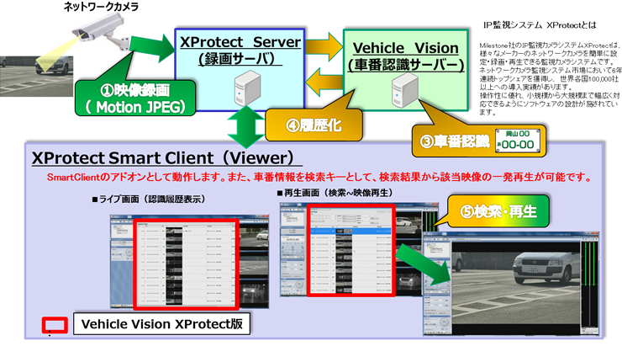Click the ③車番認識 callout text

pyautogui.click(x=455, y=141)
